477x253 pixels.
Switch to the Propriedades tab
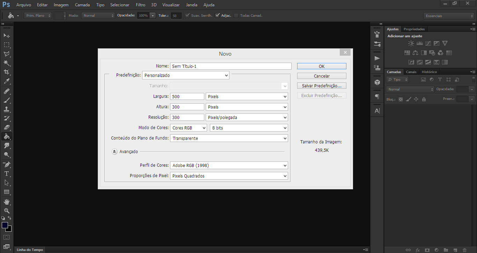click(x=414, y=29)
